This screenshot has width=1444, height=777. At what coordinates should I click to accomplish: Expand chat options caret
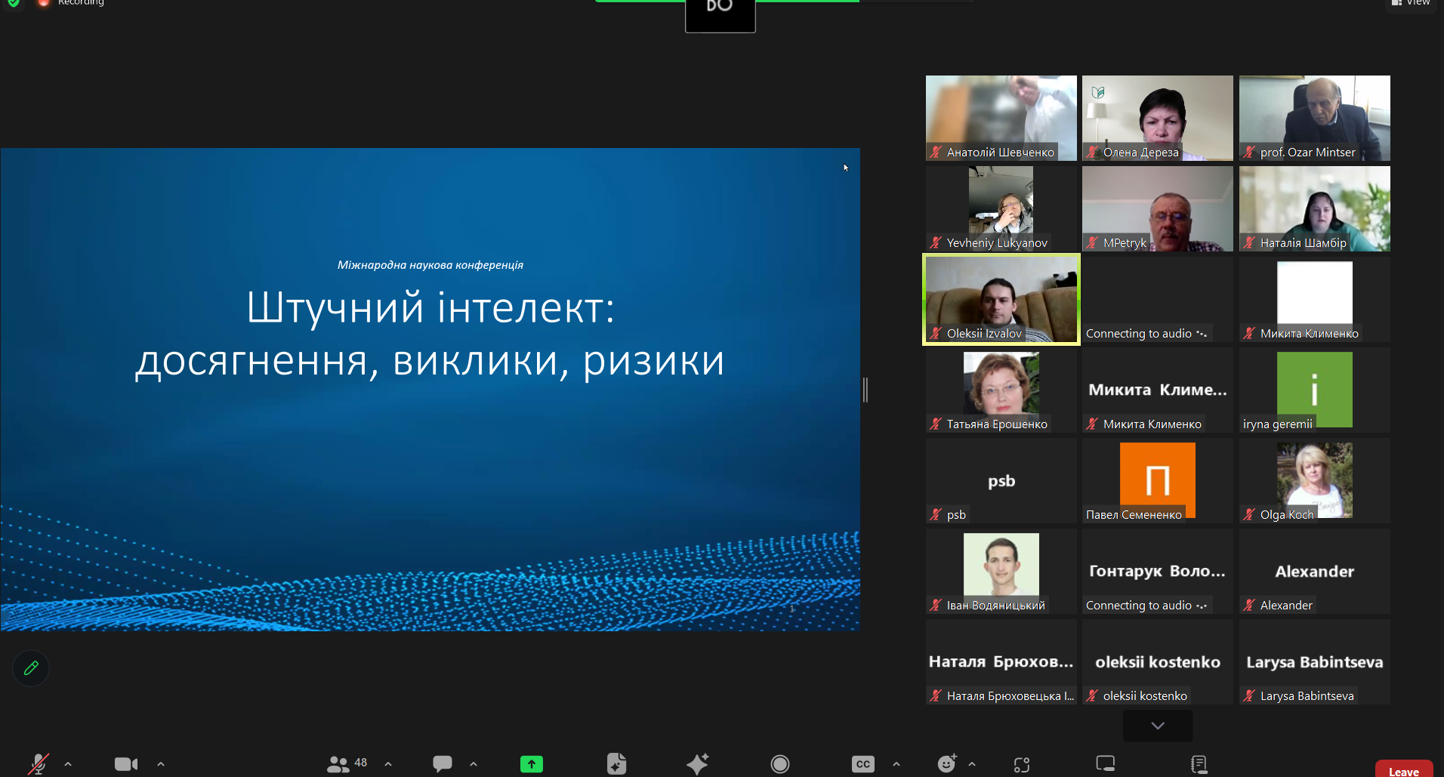[x=474, y=764]
